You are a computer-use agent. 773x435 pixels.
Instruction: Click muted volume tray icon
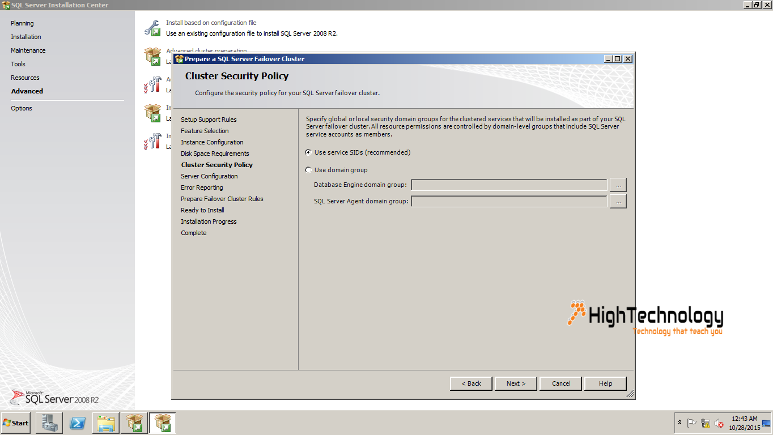pyautogui.click(x=719, y=423)
